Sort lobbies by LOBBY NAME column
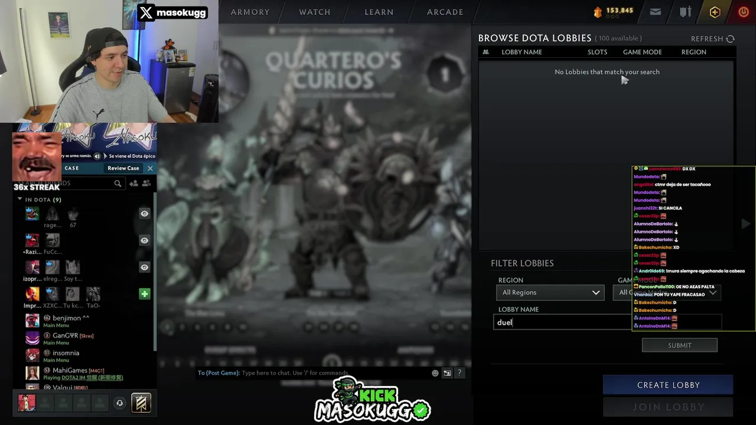Image resolution: width=756 pixels, height=425 pixels. (x=522, y=52)
